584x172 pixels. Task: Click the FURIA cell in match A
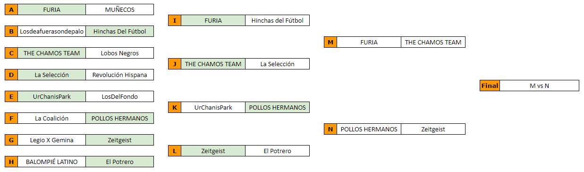click(x=52, y=9)
